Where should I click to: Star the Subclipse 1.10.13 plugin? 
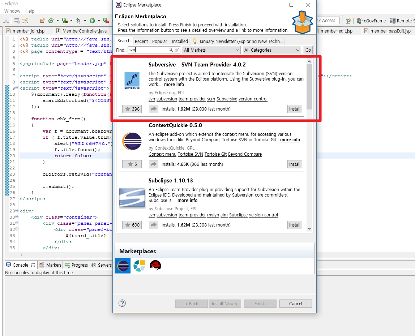(x=132, y=225)
